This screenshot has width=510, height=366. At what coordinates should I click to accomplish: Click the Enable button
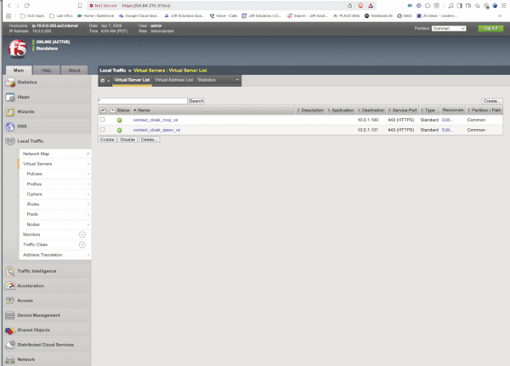click(107, 139)
